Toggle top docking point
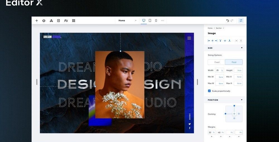The height and width of the screenshot is (142, 279). pos(234,106)
